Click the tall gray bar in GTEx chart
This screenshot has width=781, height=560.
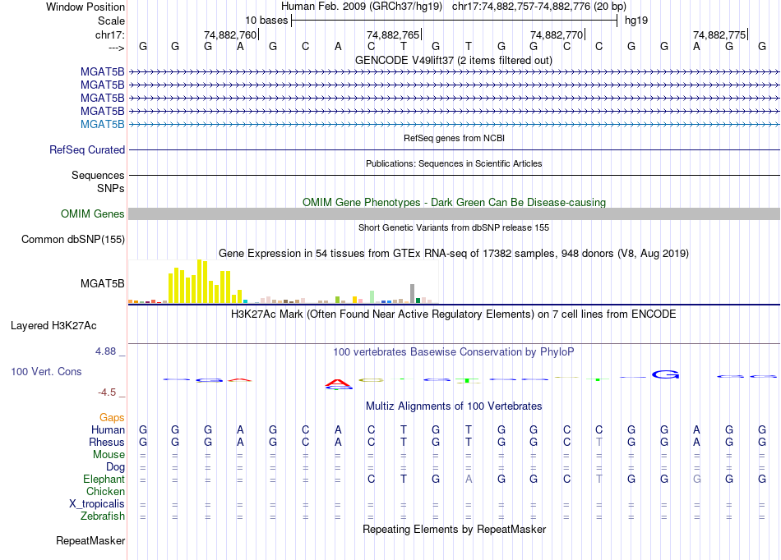tap(413, 293)
